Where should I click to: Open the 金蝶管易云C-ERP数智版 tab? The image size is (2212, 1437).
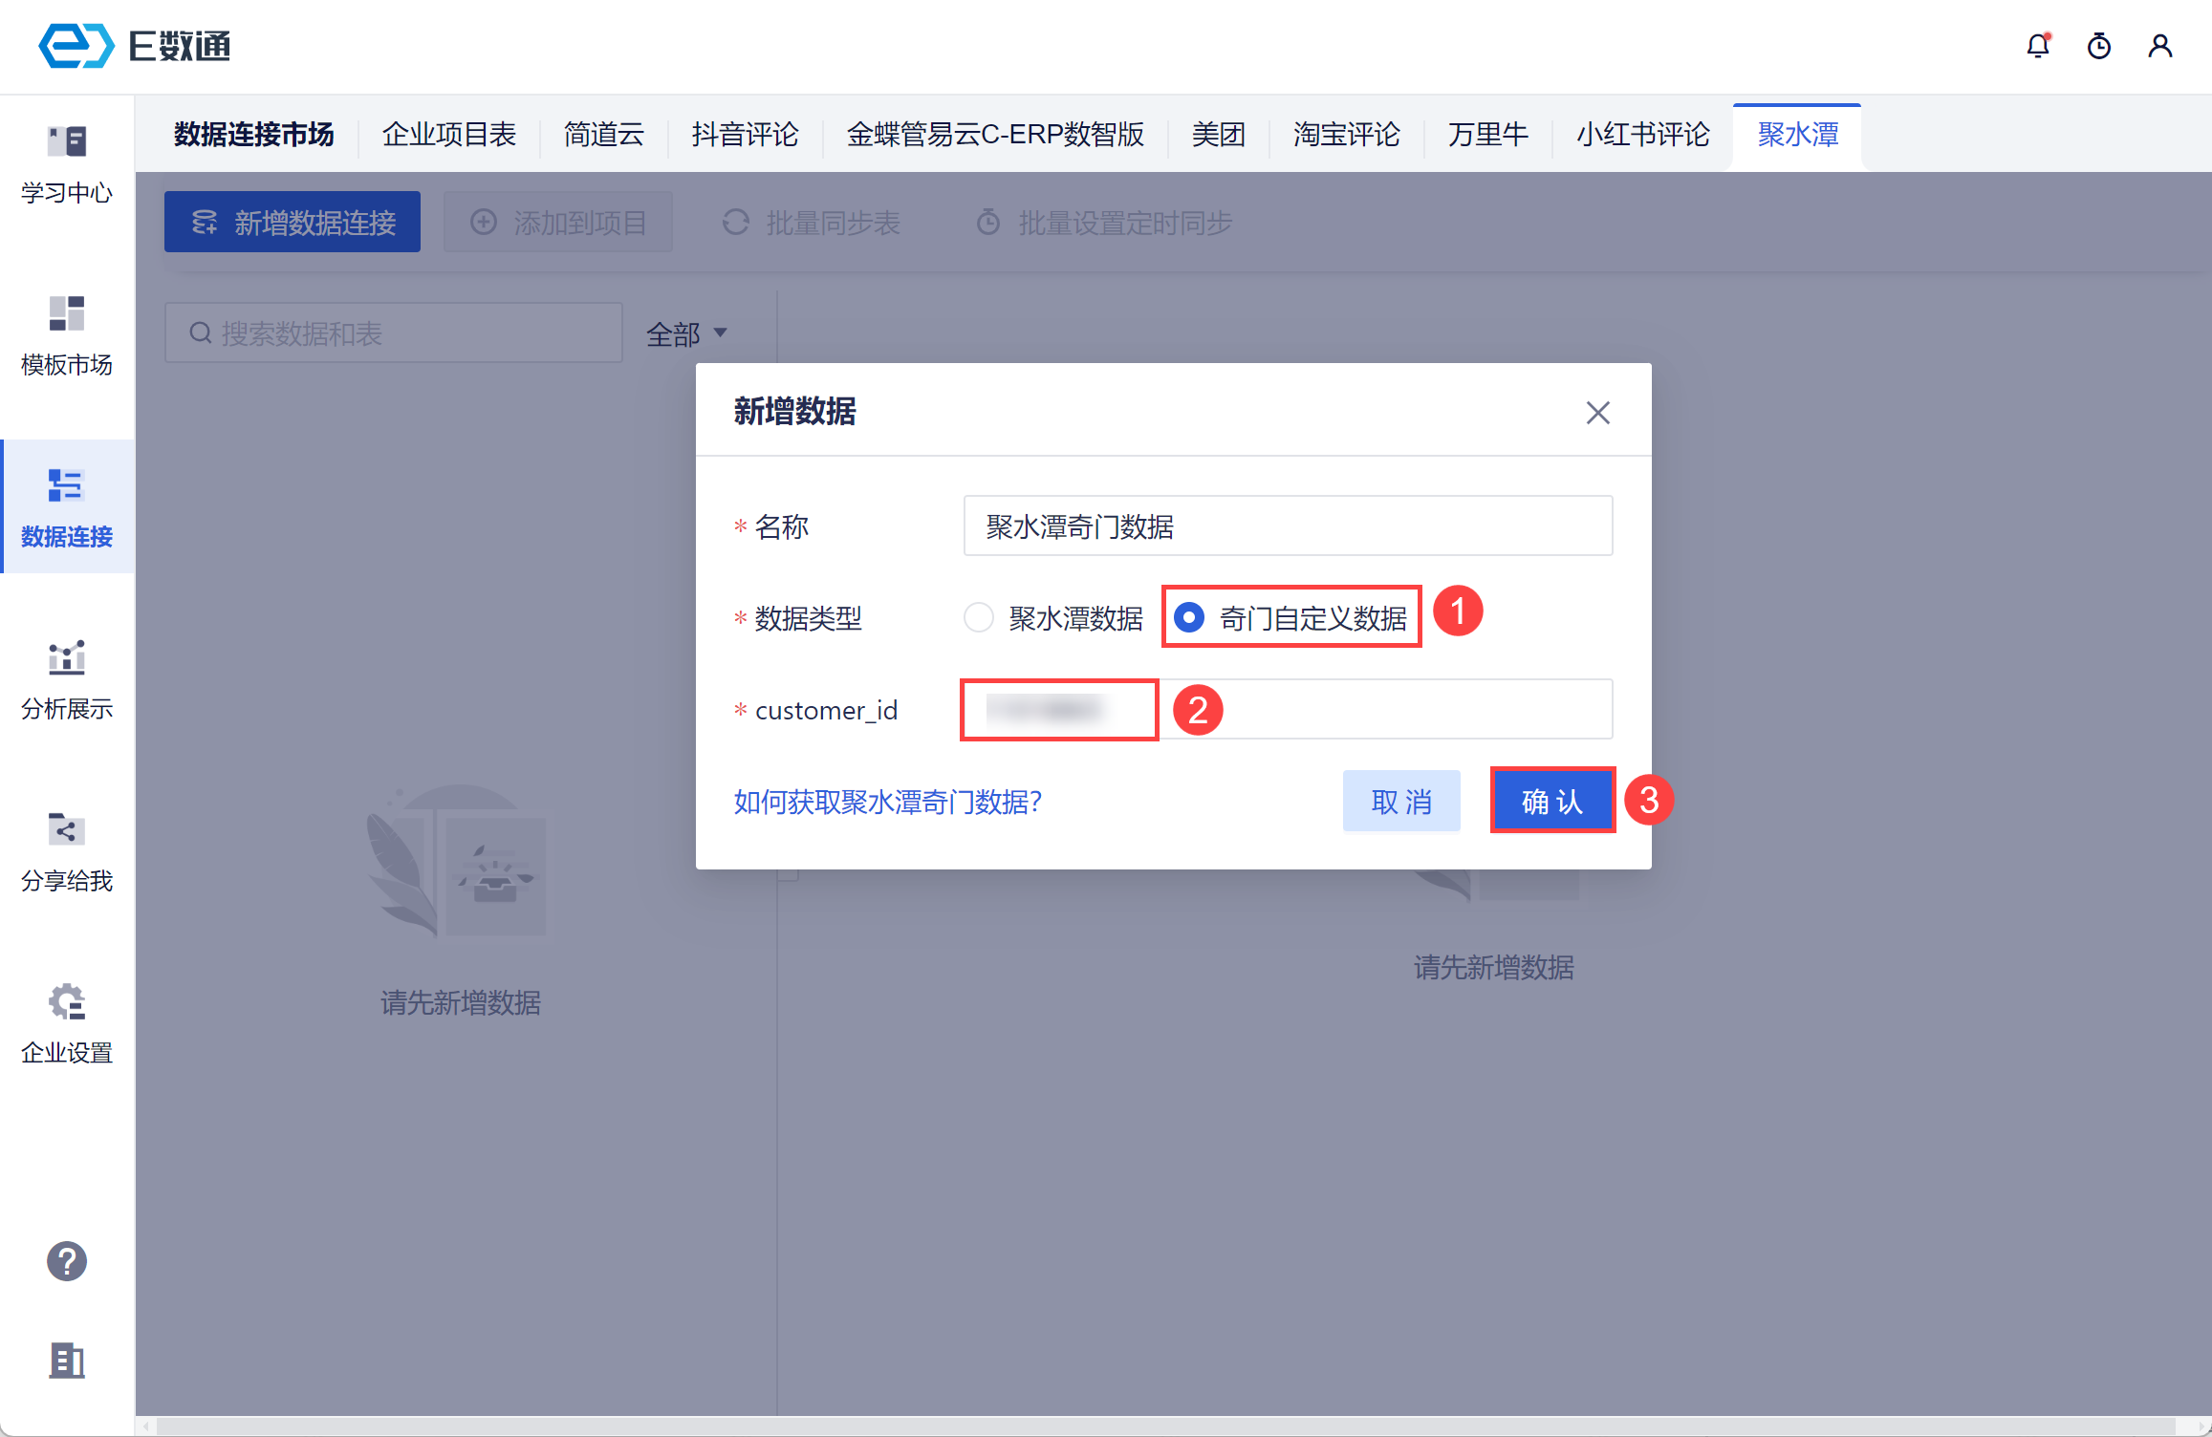click(995, 134)
